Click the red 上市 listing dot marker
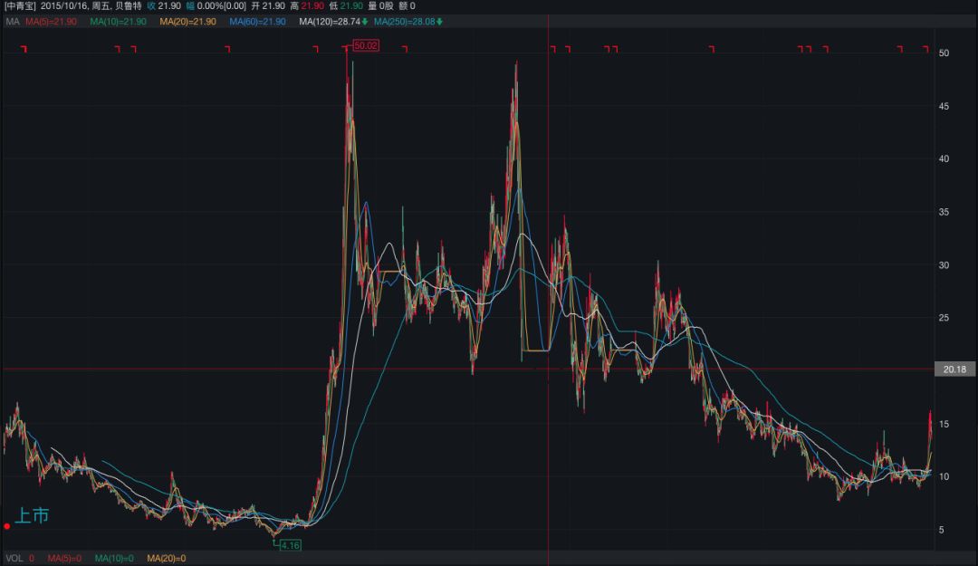Image resolution: width=978 pixels, height=566 pixels. point(7,526)
